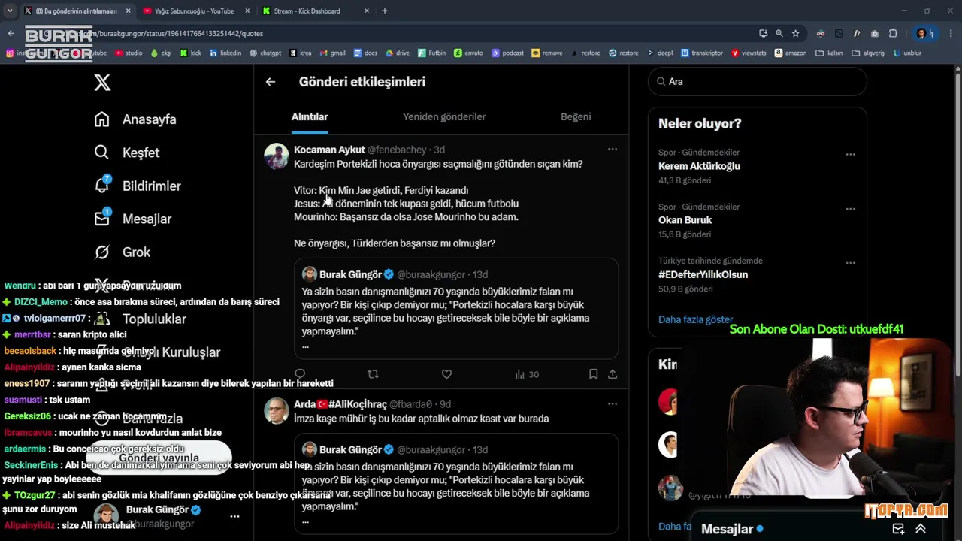Switch to the Alıntılar tab
962x541 pixels.
tap(310, 117)
